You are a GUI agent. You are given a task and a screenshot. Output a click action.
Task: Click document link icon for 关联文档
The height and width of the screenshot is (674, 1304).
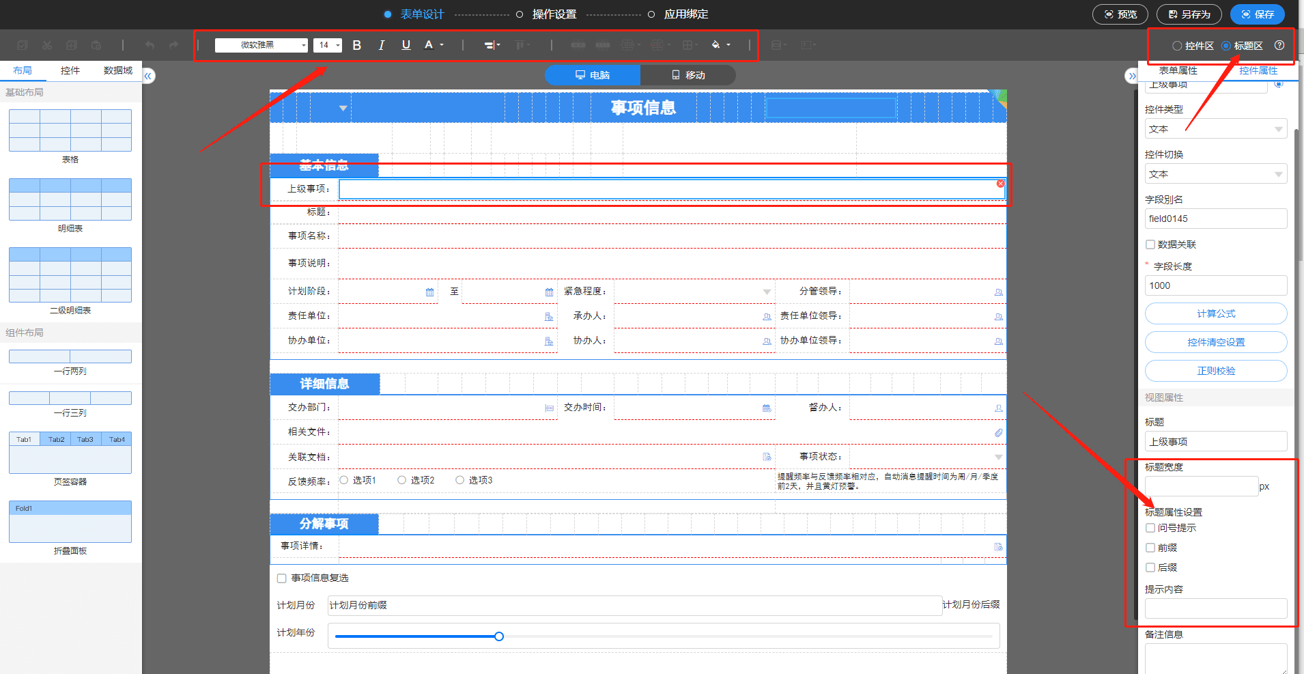pyautogui.click(x=767, y=457)
